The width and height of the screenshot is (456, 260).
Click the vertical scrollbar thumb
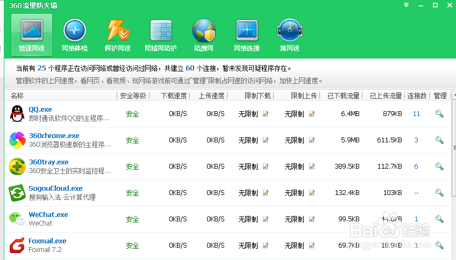click(454, 148)
